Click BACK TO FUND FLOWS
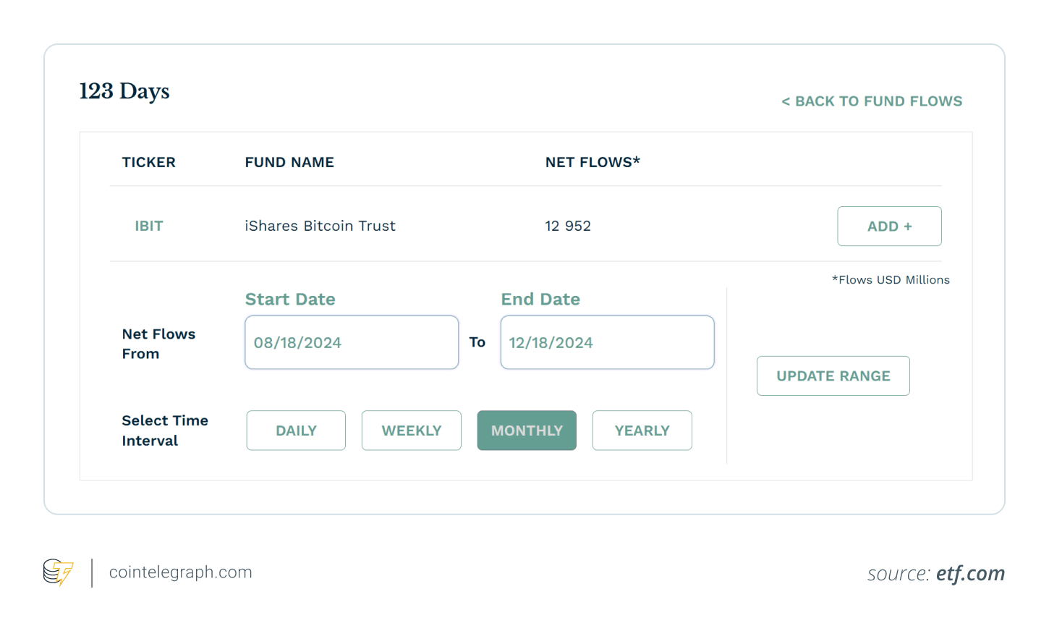The width and height of the screenshot is (1049, 631). tap(878, 101)
